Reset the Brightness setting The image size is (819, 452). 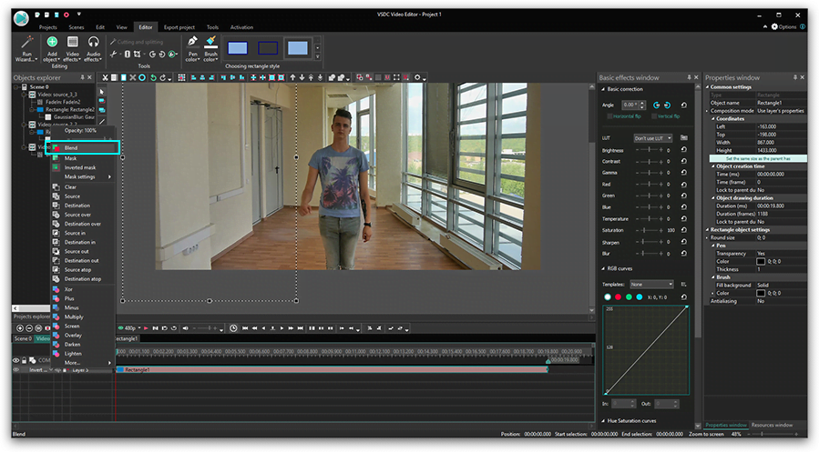tap(684, 150)
